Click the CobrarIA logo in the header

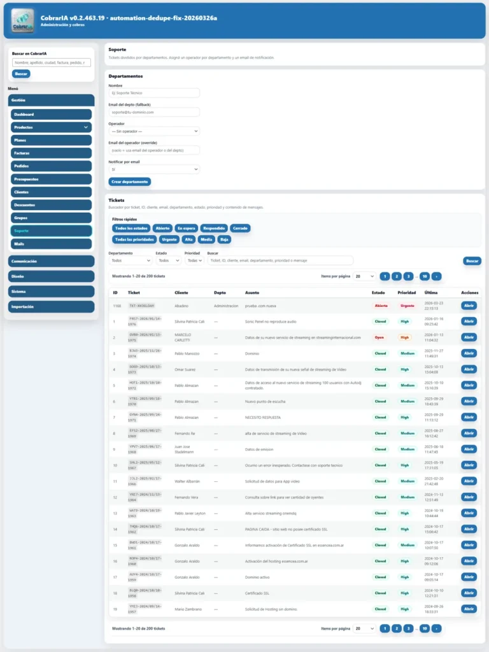24,19
